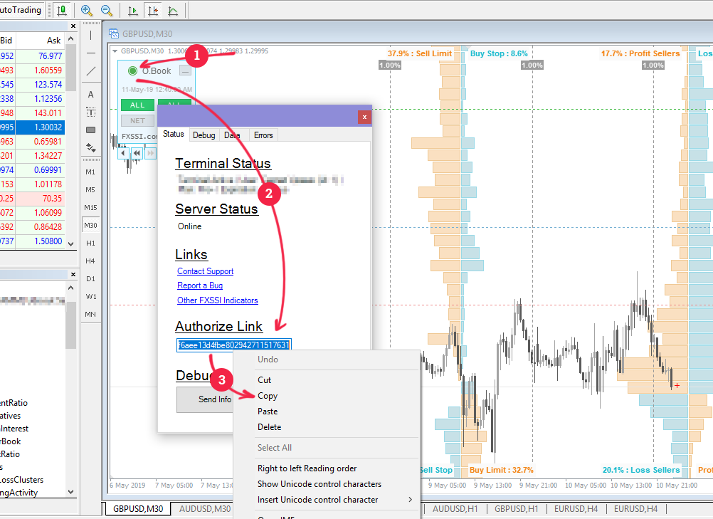Image resolution: width=713 pixels, height=519 pixels.
Task: Click the chart shift toolbar icon
Action: tap(152, 11)
